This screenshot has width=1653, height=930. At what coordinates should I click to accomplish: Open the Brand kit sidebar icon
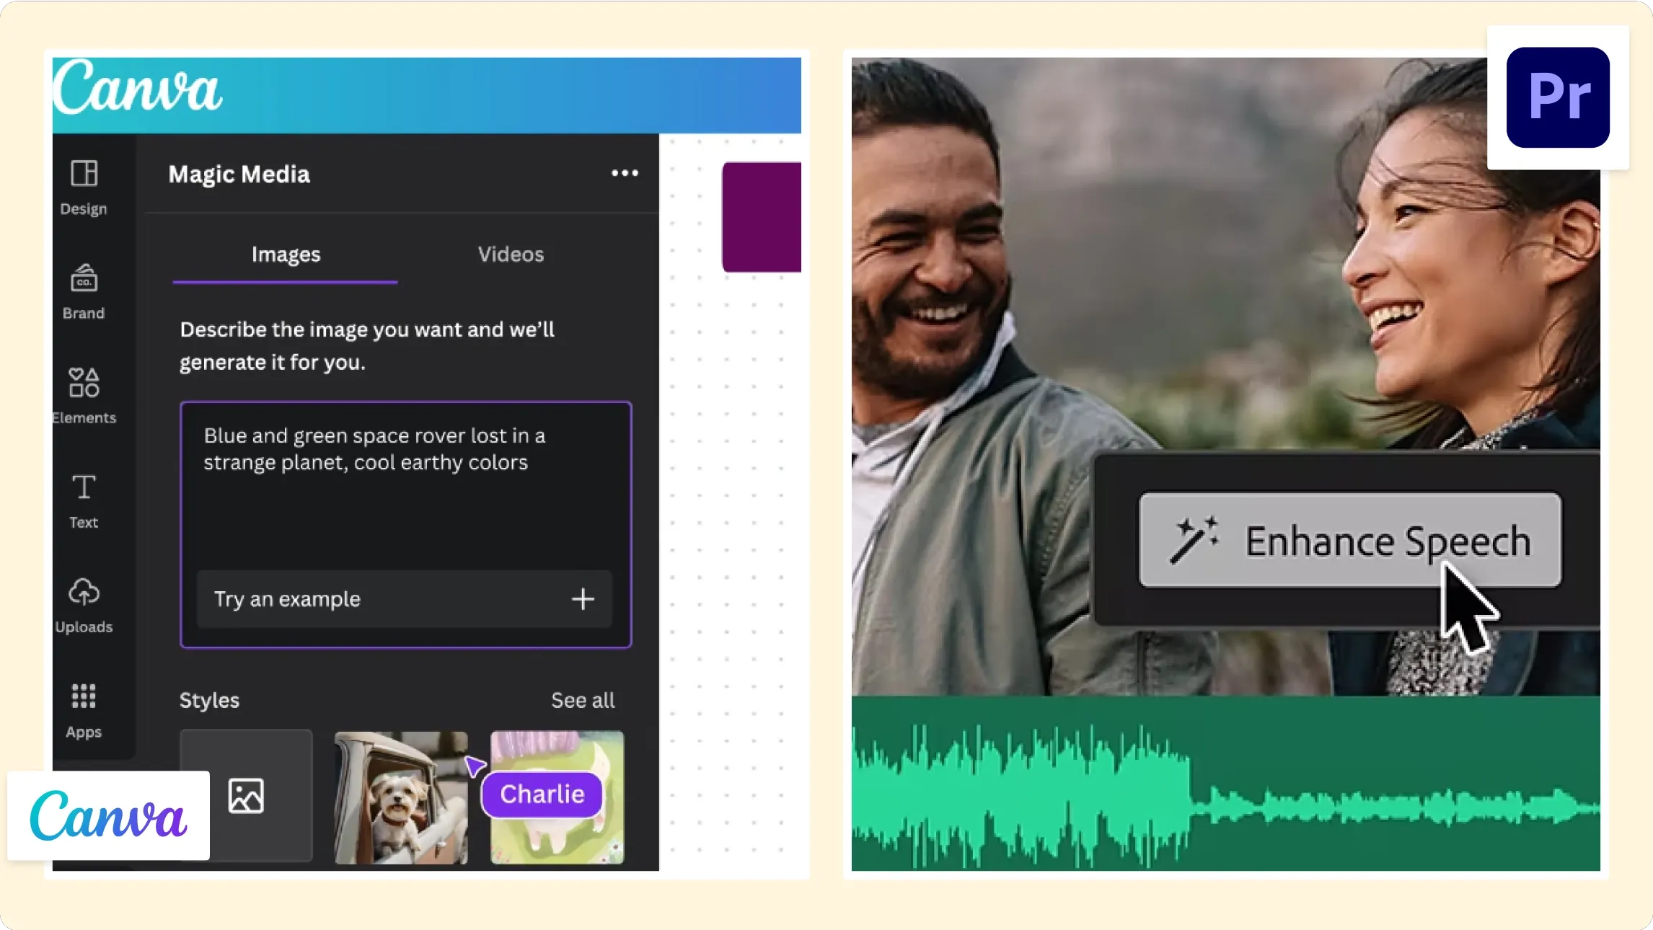84,291
